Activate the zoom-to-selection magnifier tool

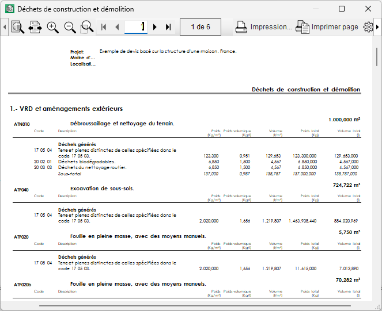pyautogui.click(x=87, y=27)
